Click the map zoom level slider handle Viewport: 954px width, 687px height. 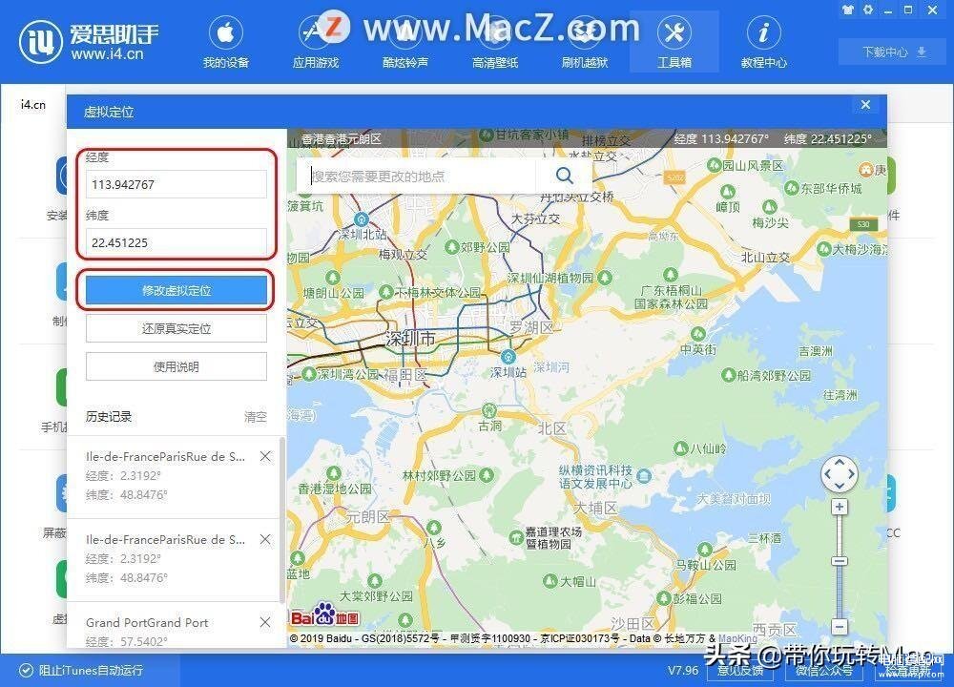coord(840,561)
